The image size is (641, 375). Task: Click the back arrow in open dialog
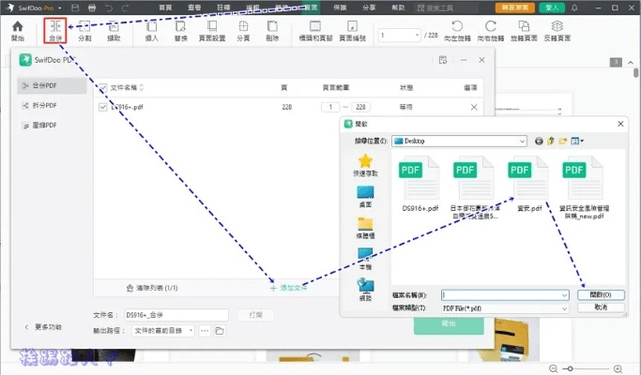click(539, 141)
